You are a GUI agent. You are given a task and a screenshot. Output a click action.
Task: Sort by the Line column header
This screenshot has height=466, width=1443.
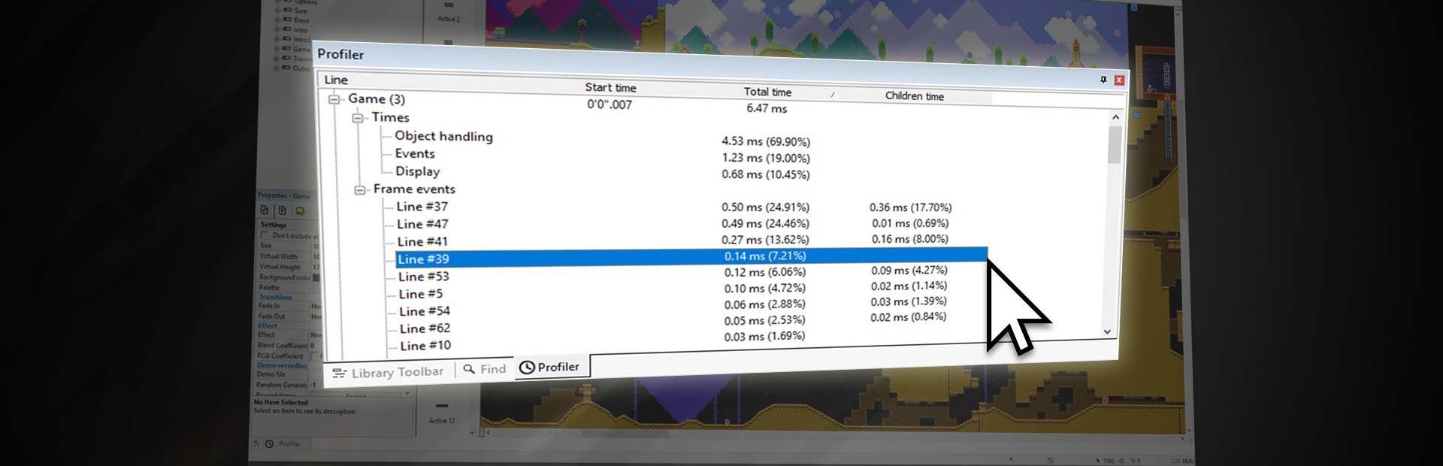336,80
